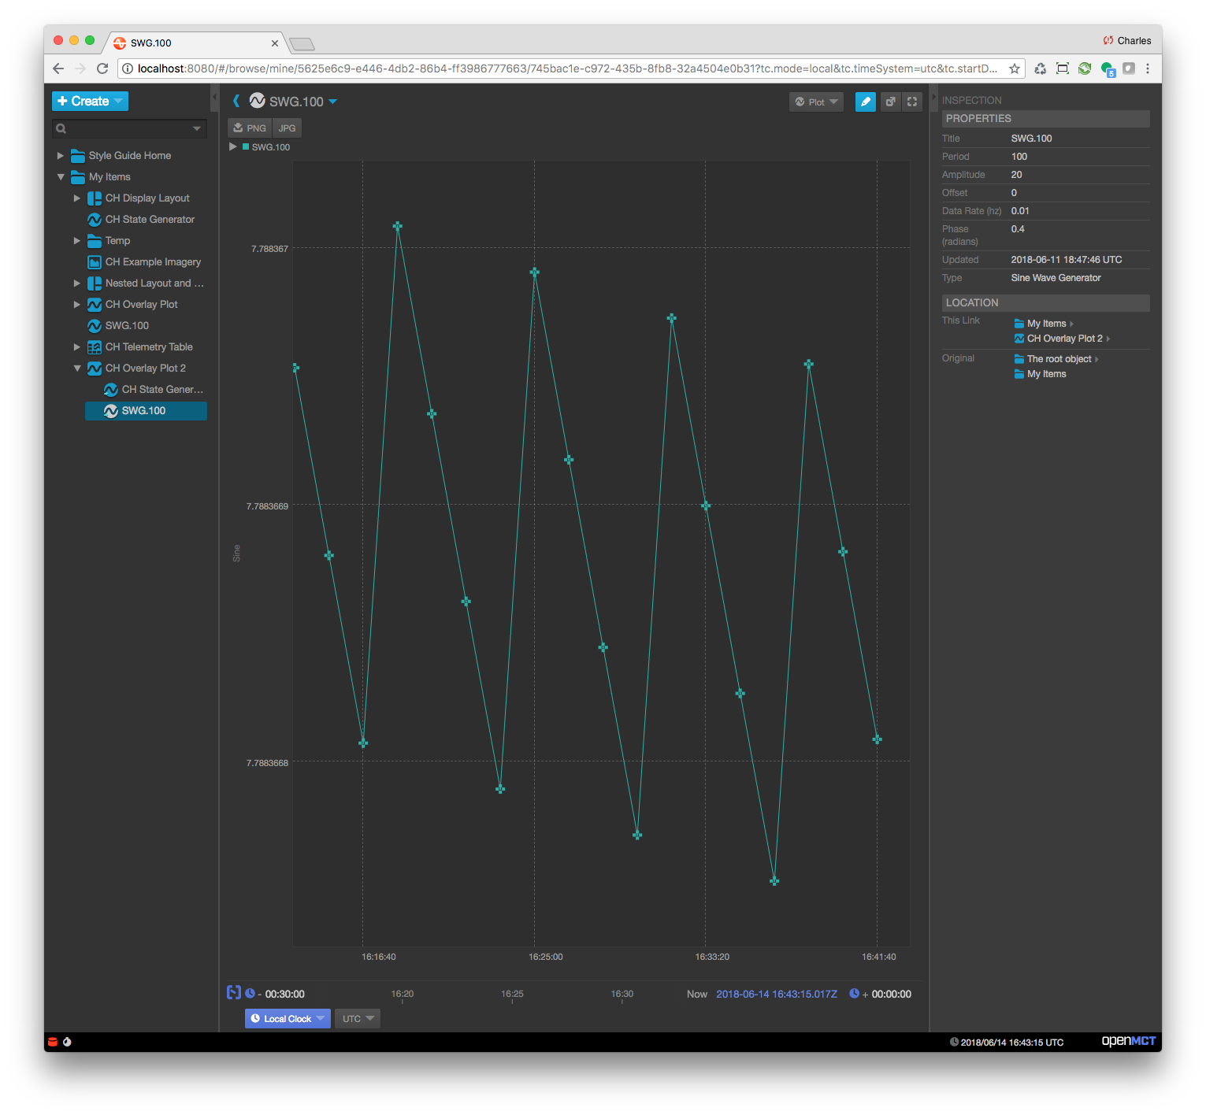Enter fullscreen view using the expand icon
The width and height of the screenshot is (1206, 1115).
coord(911,102)
